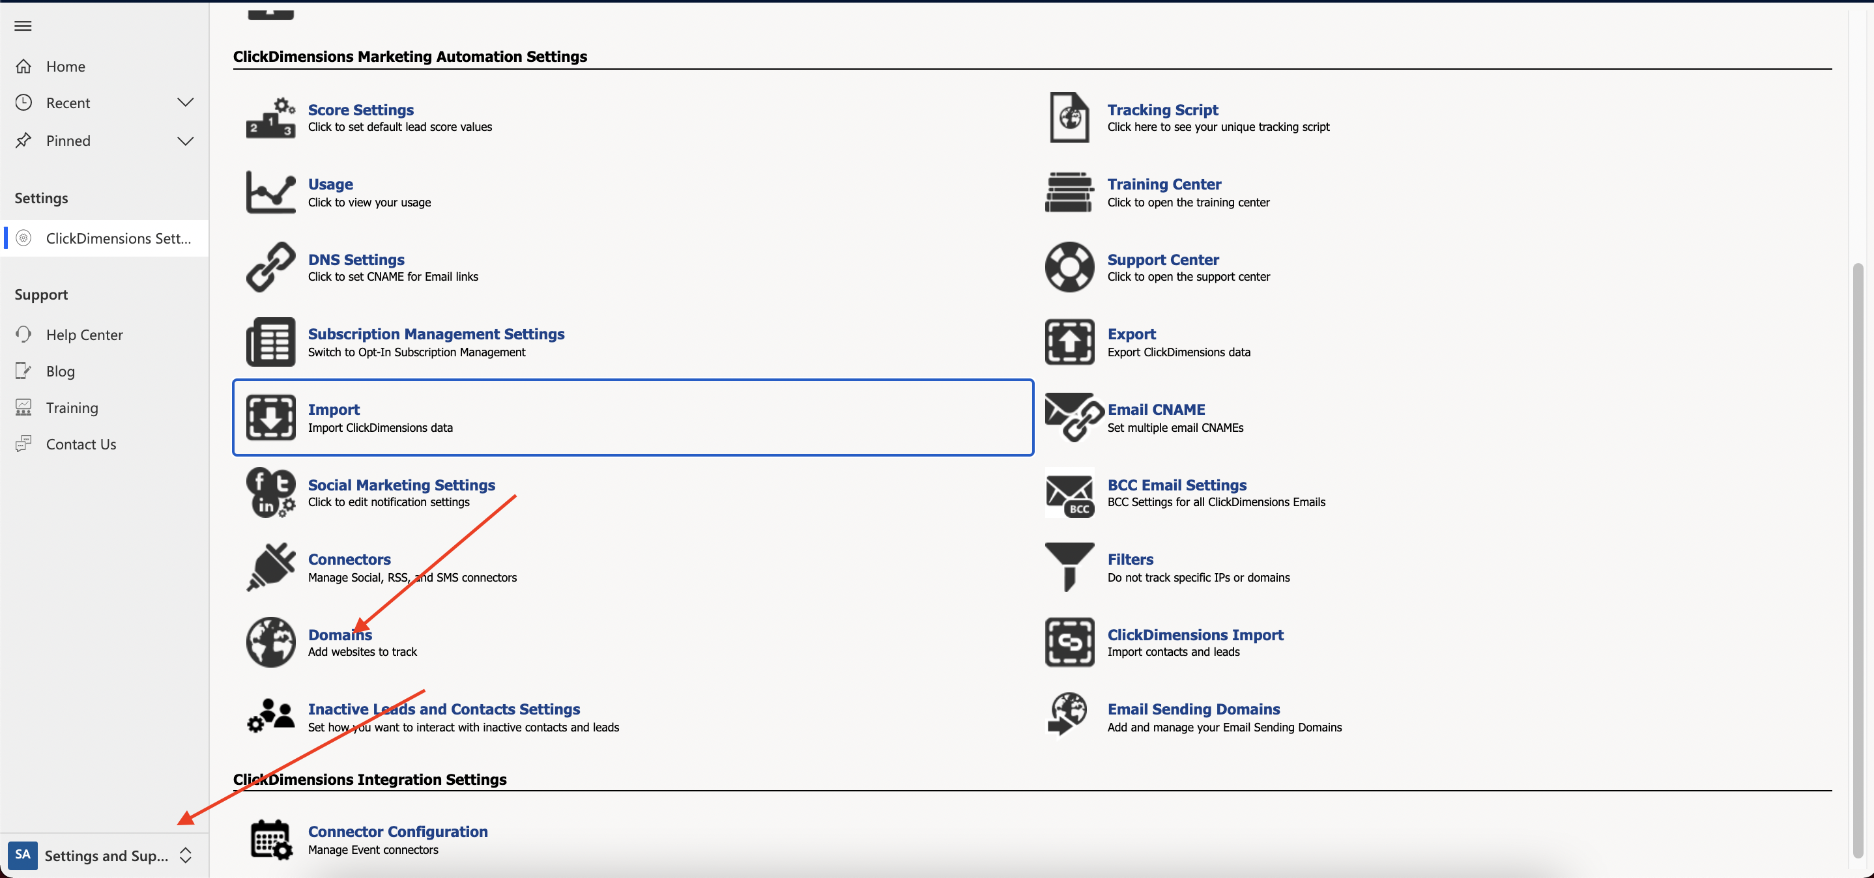Click the Import download arrow icon
This screenshot has height=878, width=1874.
[x=270, y=418]
